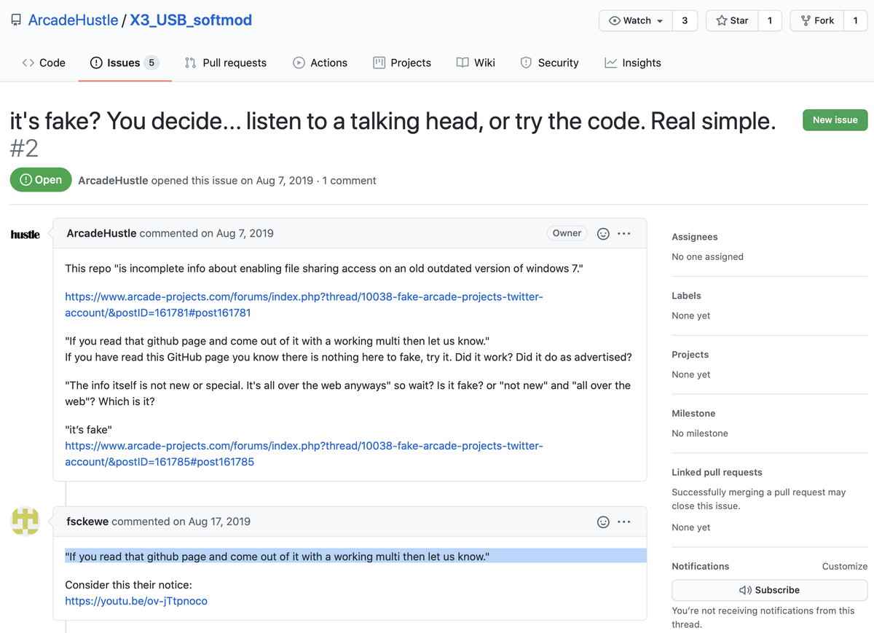
Task: Open the Wiki tab
Action: [476, 63]
